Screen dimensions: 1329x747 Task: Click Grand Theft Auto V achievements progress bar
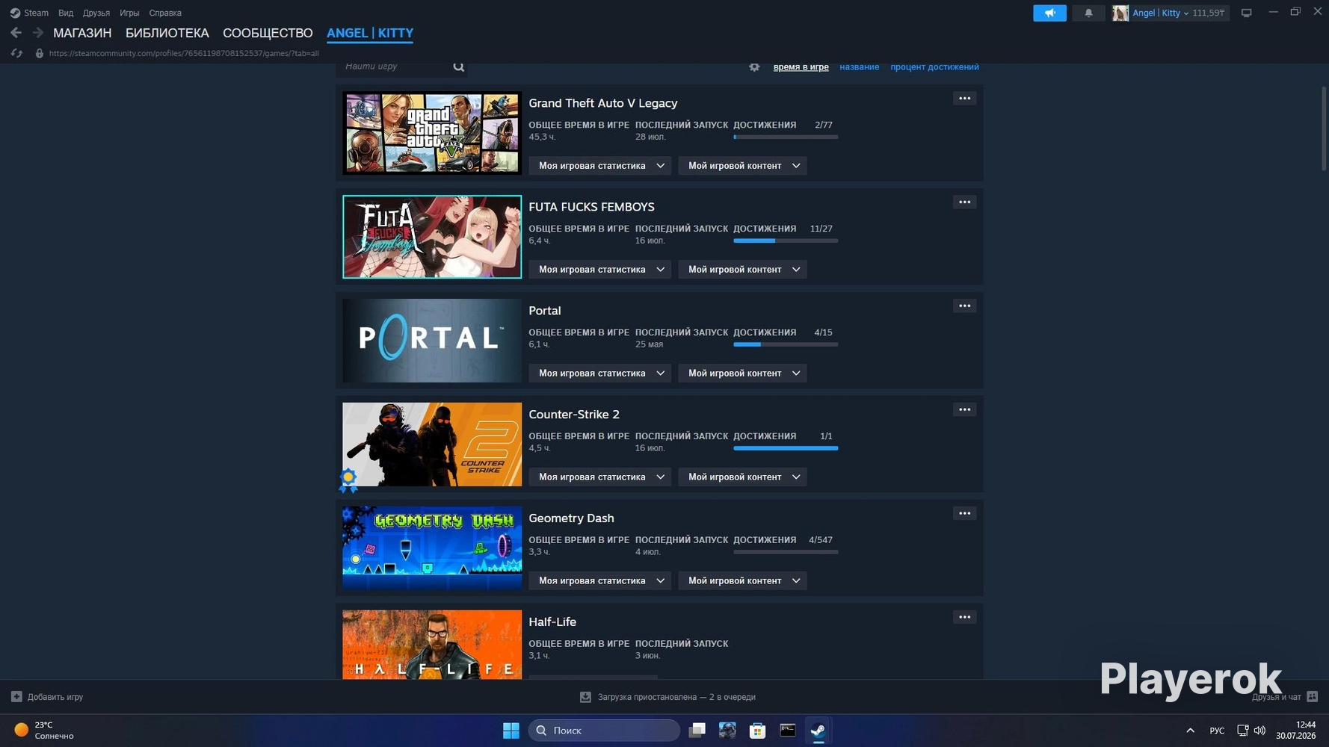click(786, 137)
